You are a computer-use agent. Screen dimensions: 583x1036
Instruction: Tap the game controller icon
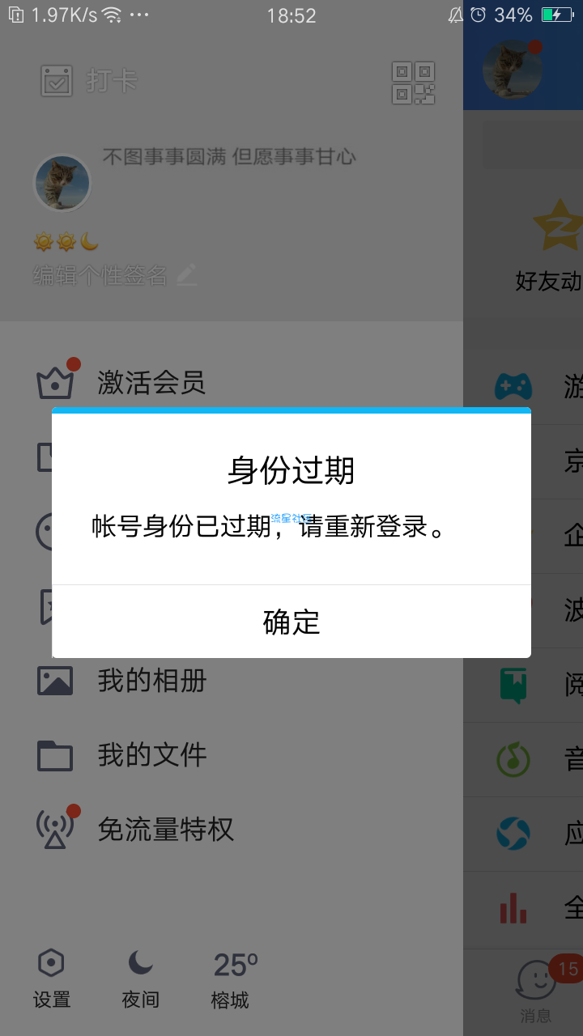click(513, 387)
